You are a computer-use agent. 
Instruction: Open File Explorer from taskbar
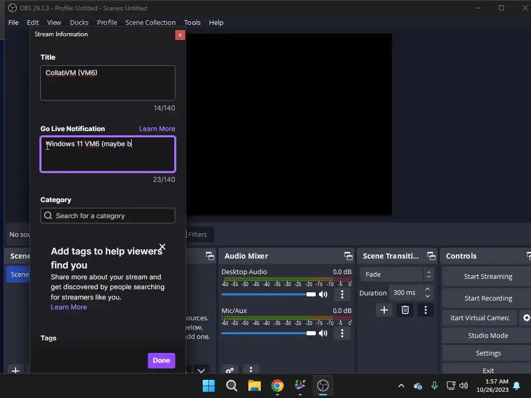pyautogui.click(x=254, y=386)
